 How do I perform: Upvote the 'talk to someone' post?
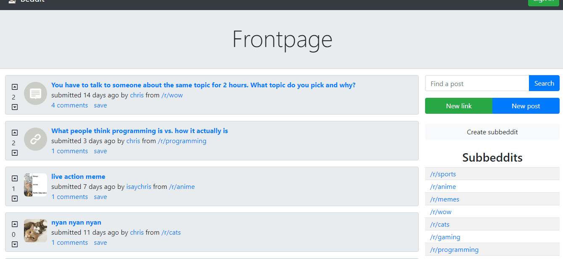coord(15,87)
